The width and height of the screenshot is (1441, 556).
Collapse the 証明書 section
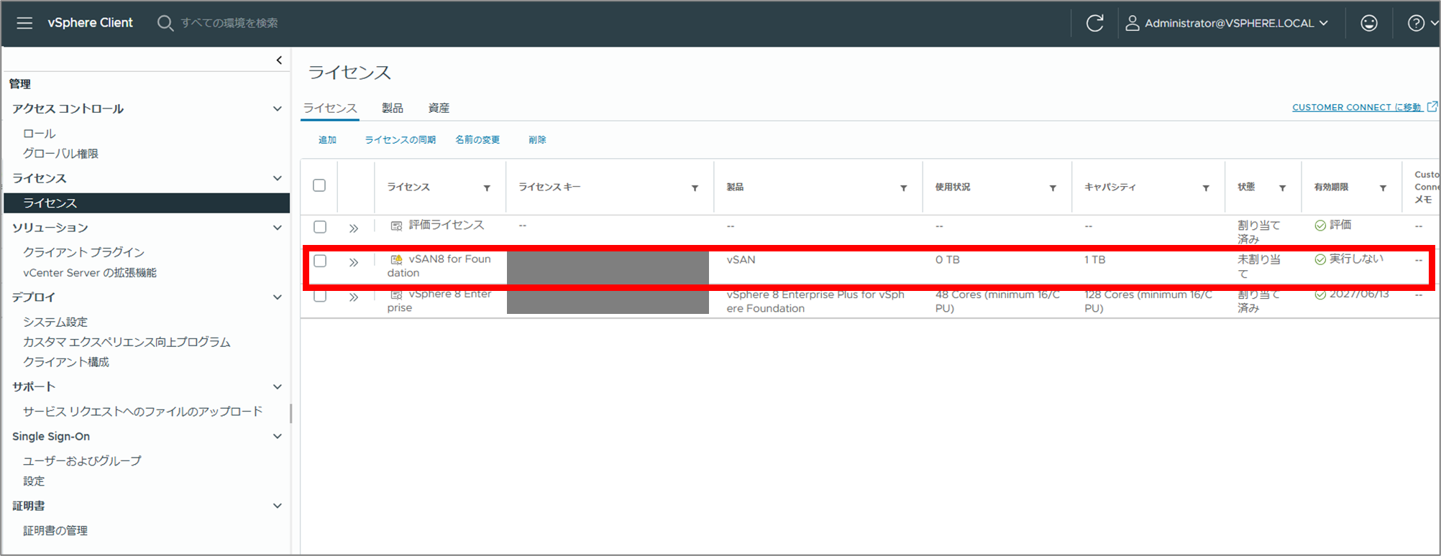coord(277,506)
